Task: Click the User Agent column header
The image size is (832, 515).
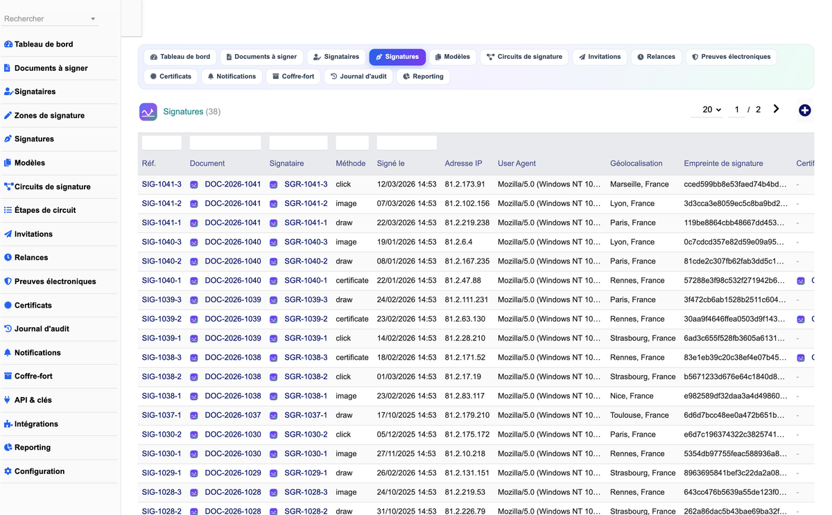Action: [x=517, y=164]
